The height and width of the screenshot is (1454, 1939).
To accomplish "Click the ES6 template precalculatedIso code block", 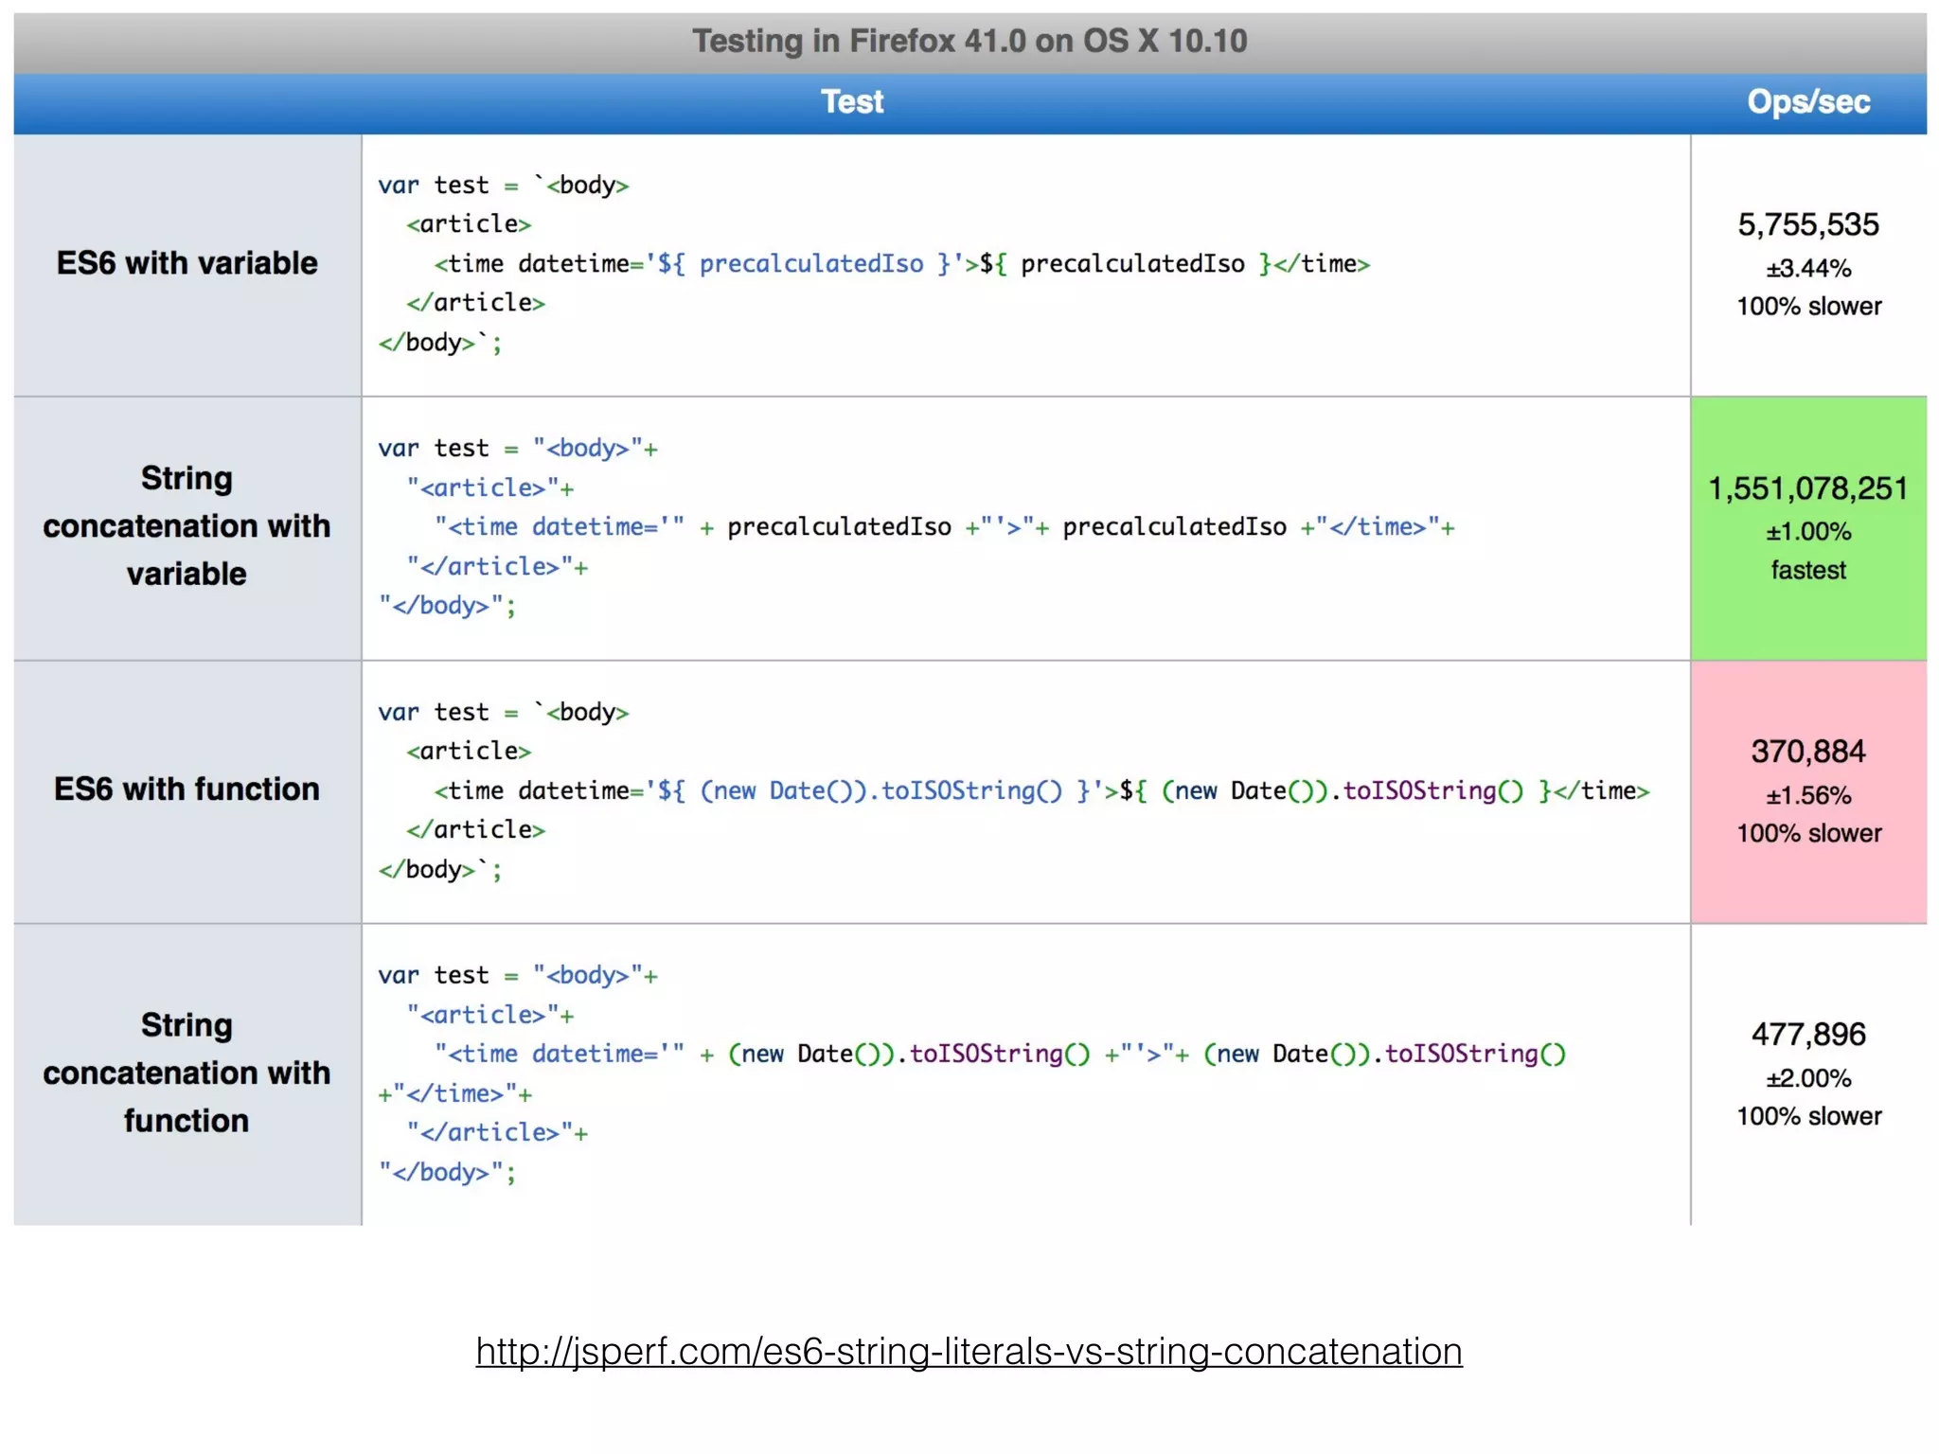I will click(871, 264).
